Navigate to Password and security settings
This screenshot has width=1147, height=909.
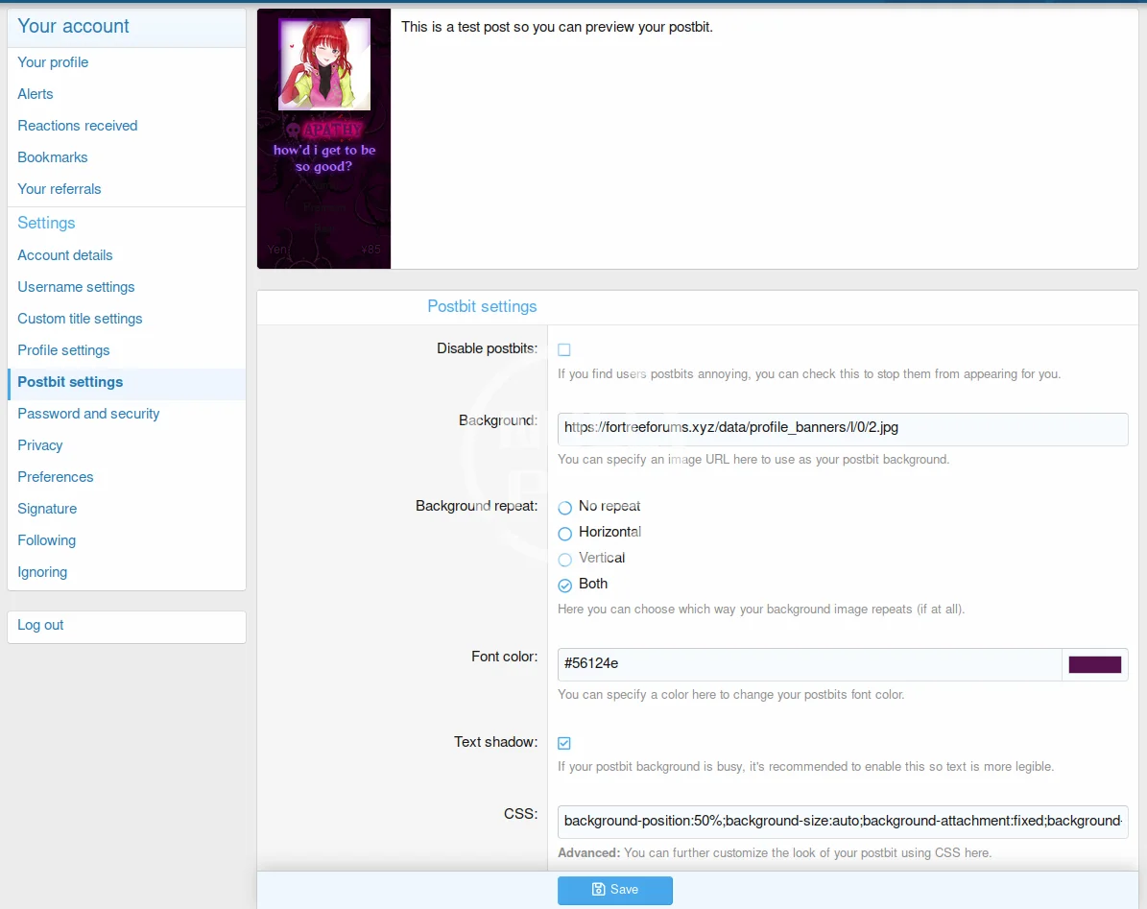click(x=88, y=414)
